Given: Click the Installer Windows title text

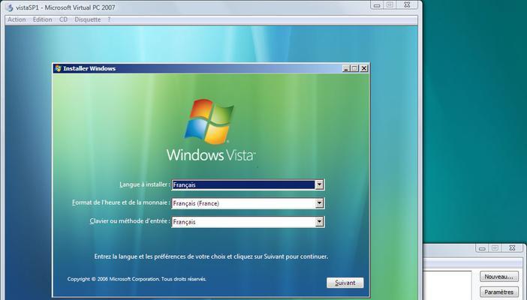Looking at the screenshot, I should pos(89,68).
